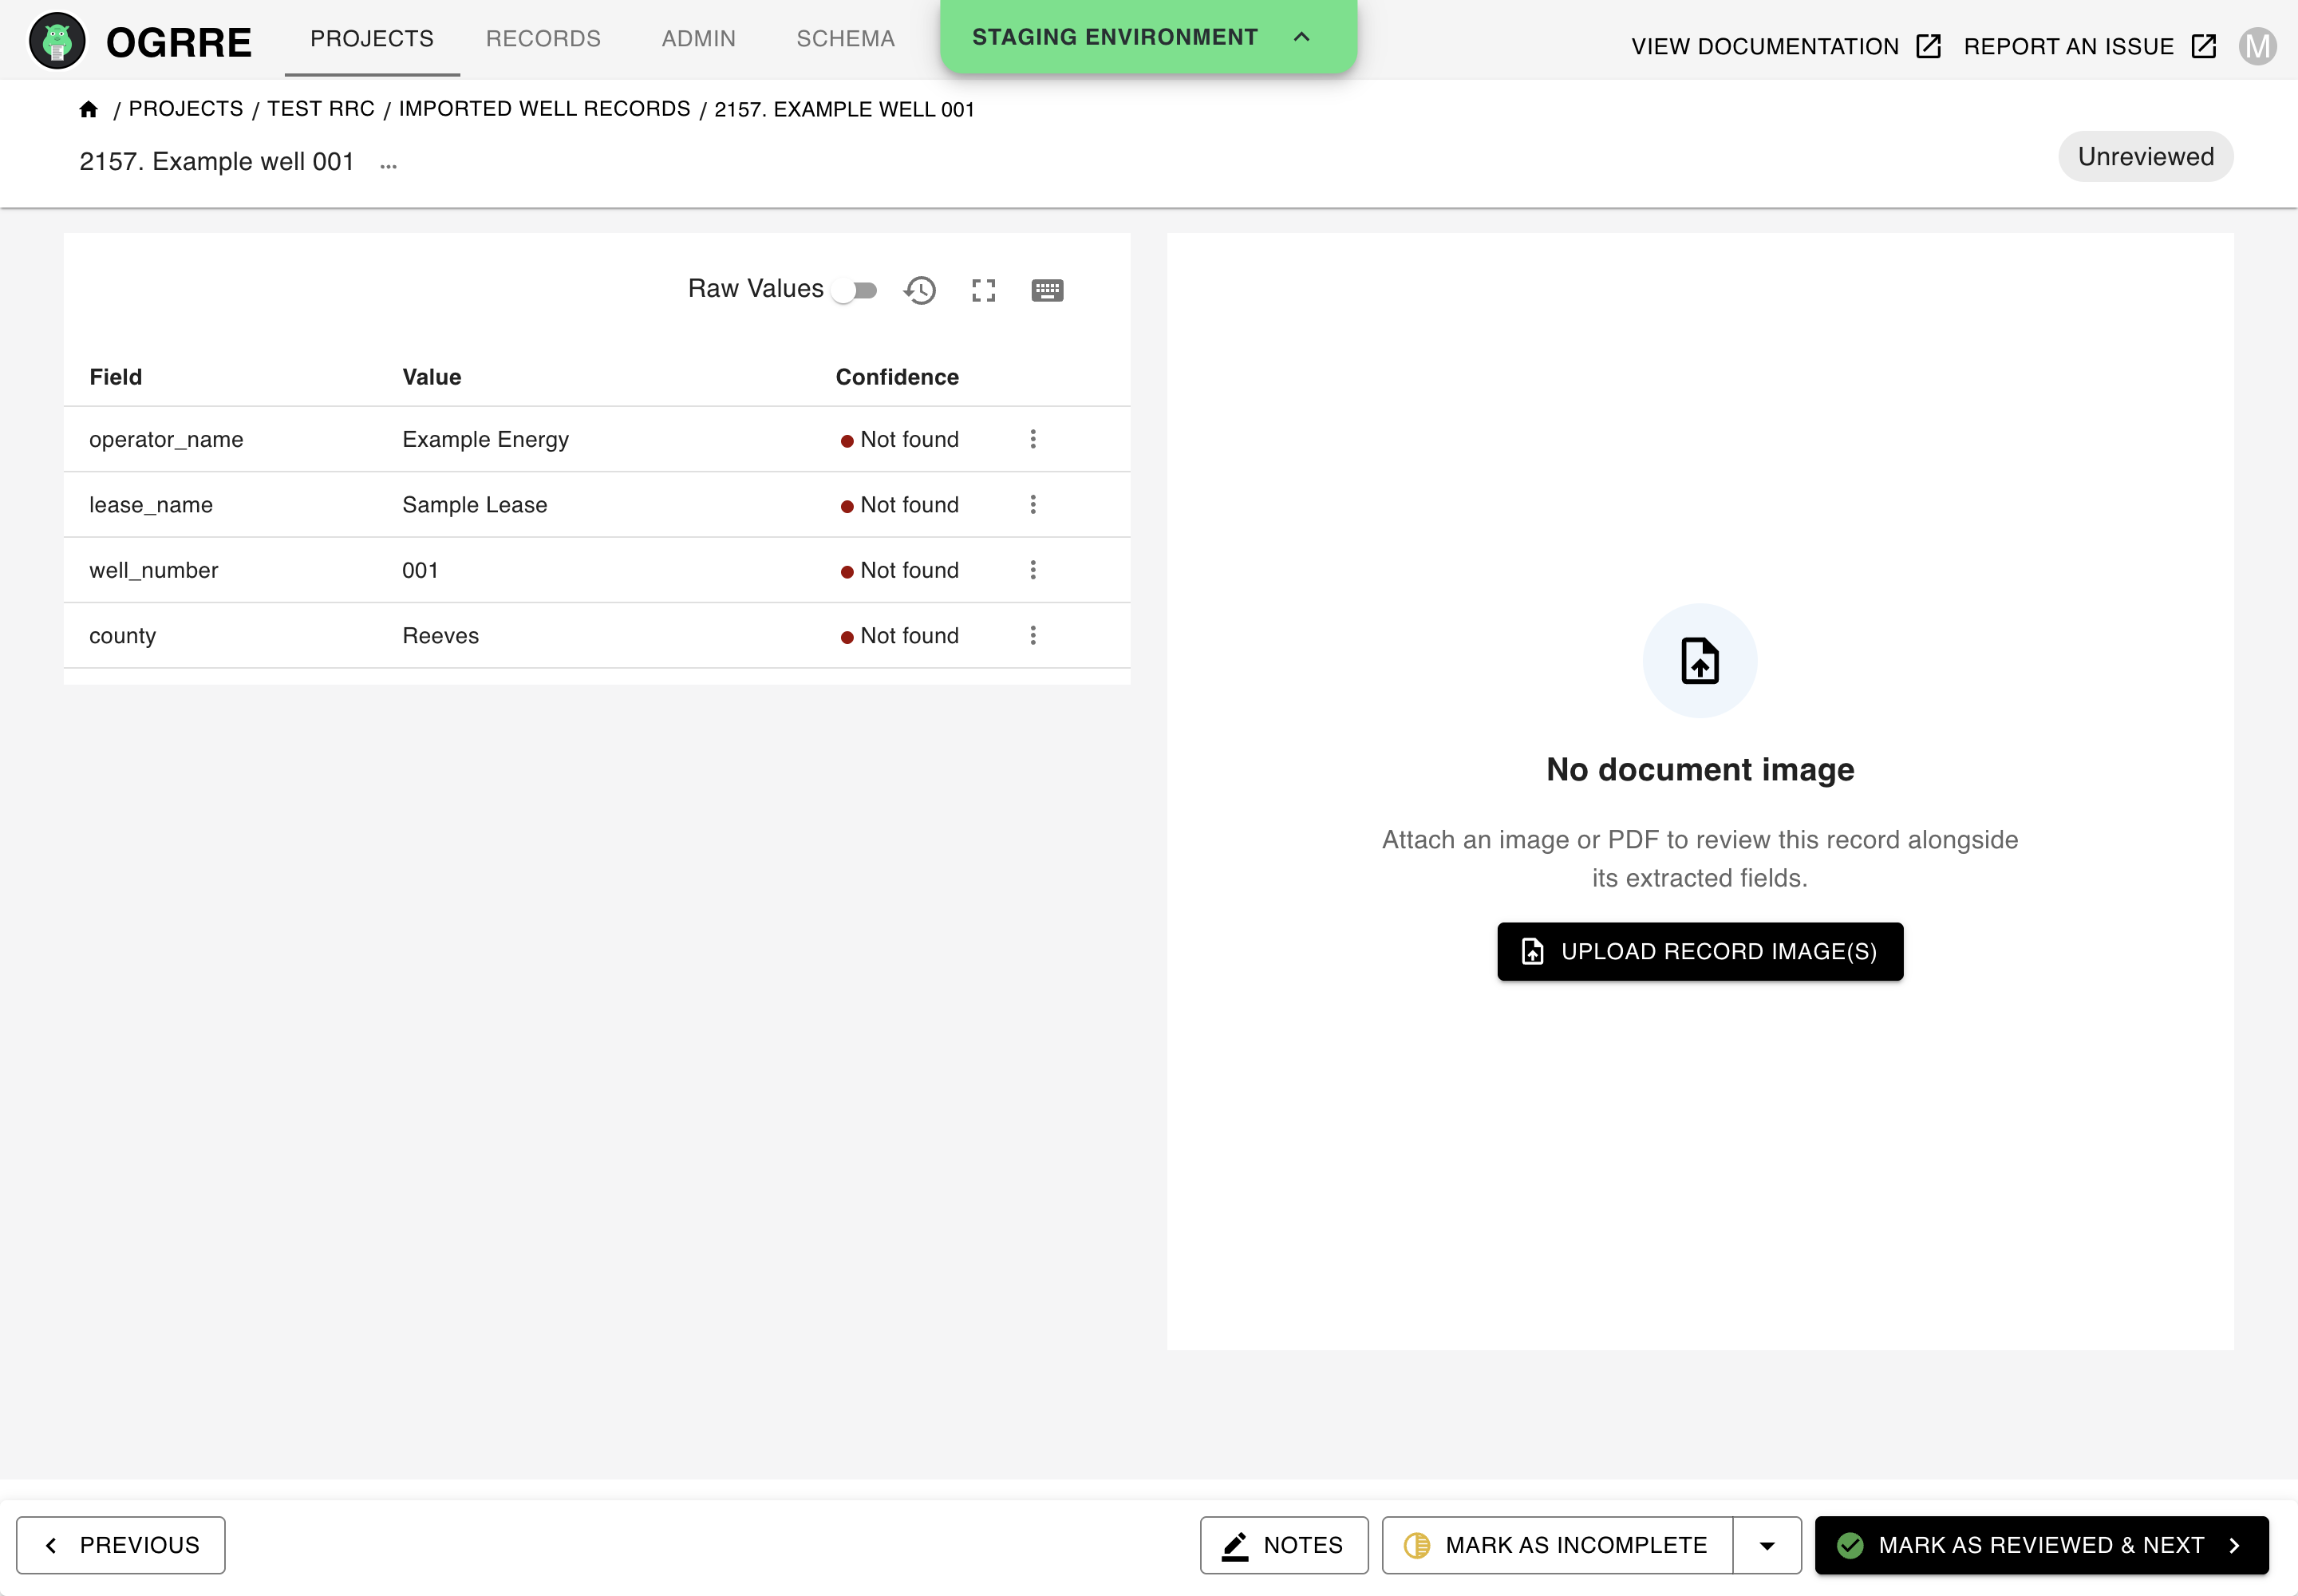
Task: Click Mark as Reviewed & Next
Action: [2041, 1545]
